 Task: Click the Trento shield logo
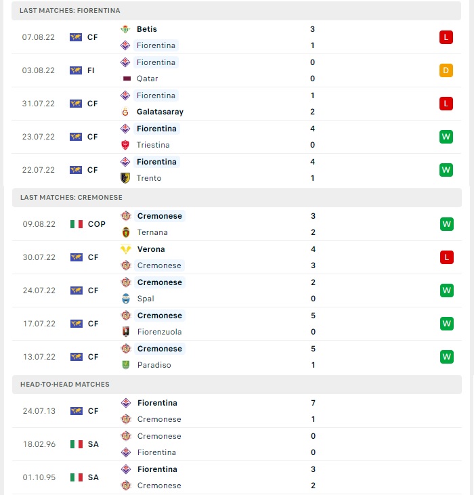[x=125, y=178]
